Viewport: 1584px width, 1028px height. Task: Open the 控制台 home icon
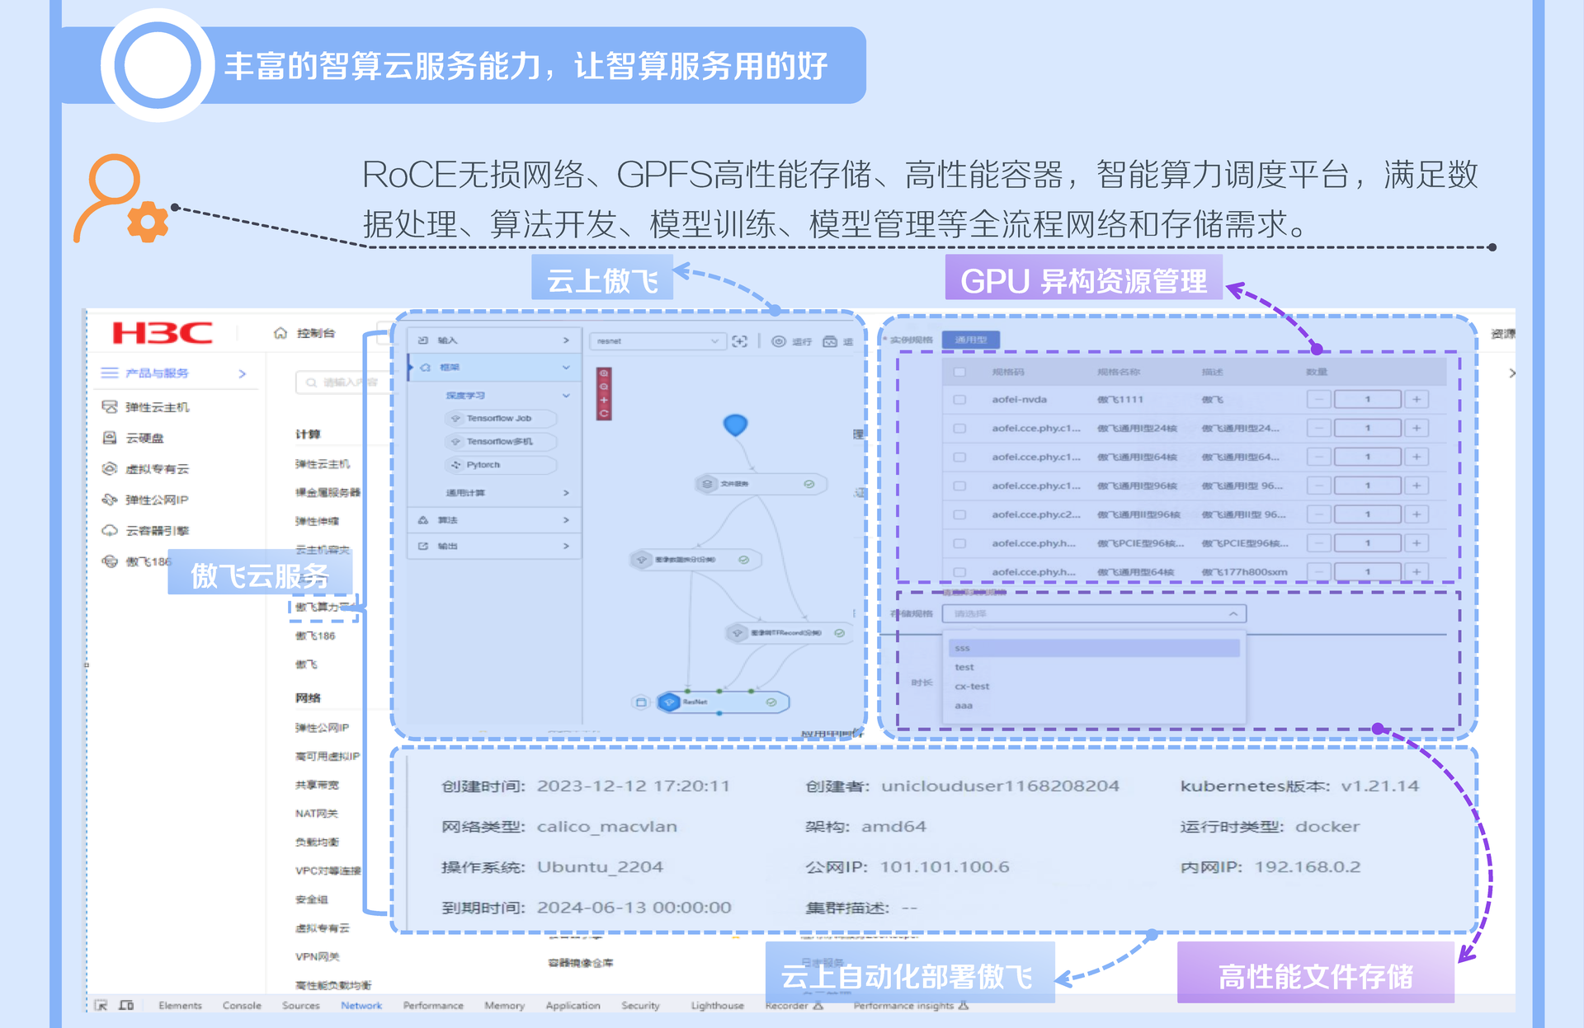pyautogui.click(x=280, y=333)
